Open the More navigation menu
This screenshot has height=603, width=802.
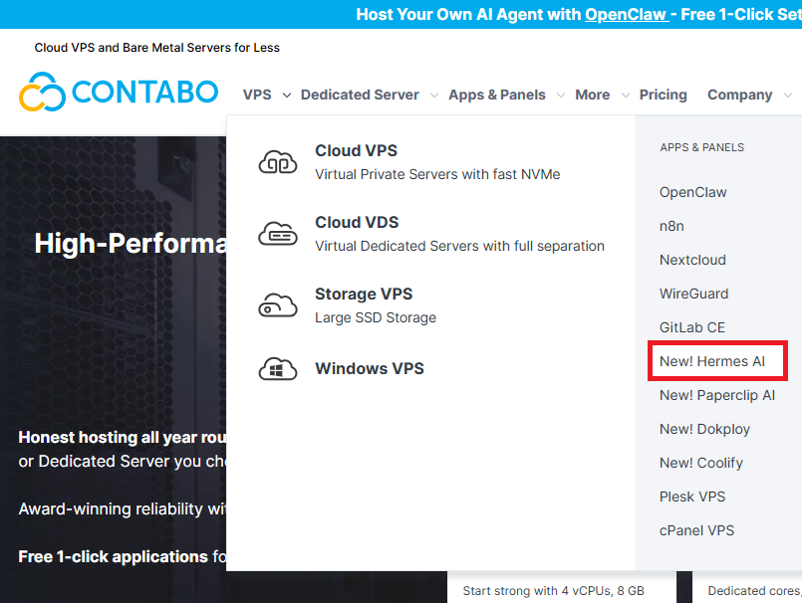tap(593, 96)
